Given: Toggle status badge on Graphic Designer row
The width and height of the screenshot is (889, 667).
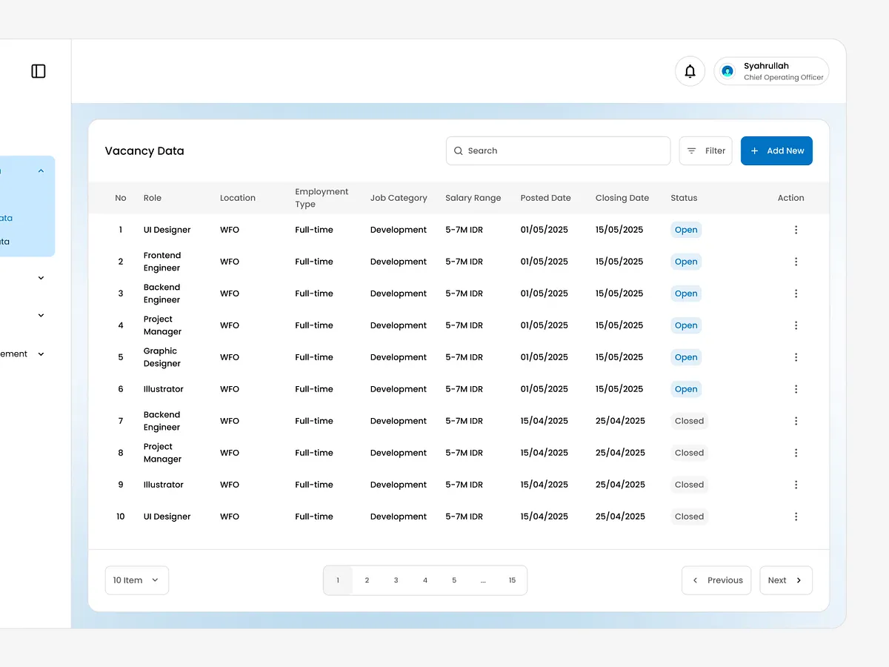Looking at the screenshot, I should pos(685,356).
